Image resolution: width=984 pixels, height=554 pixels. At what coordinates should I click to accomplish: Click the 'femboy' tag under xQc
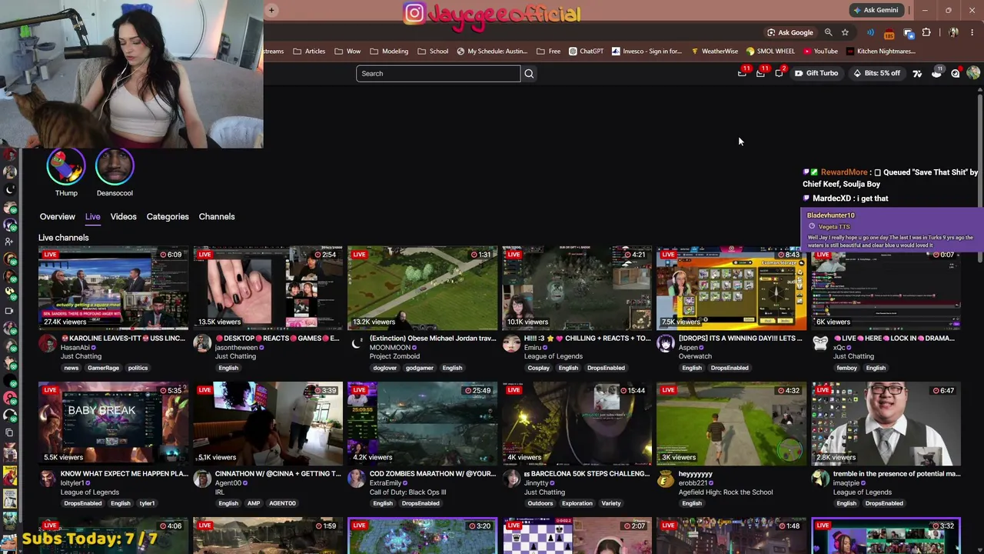pyautogui.click(x=846, y=368)
